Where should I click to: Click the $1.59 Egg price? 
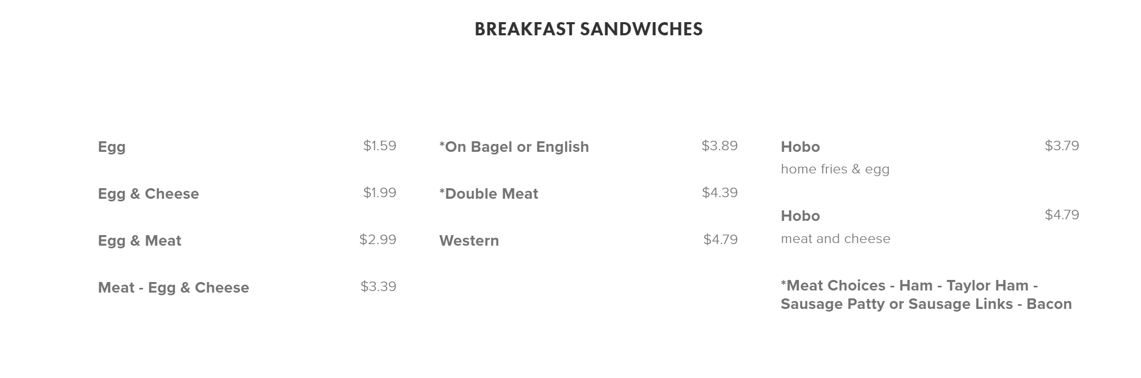coord(379,146)
